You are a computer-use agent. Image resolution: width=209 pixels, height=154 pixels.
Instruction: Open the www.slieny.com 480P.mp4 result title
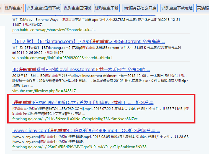tap(86, 130)
